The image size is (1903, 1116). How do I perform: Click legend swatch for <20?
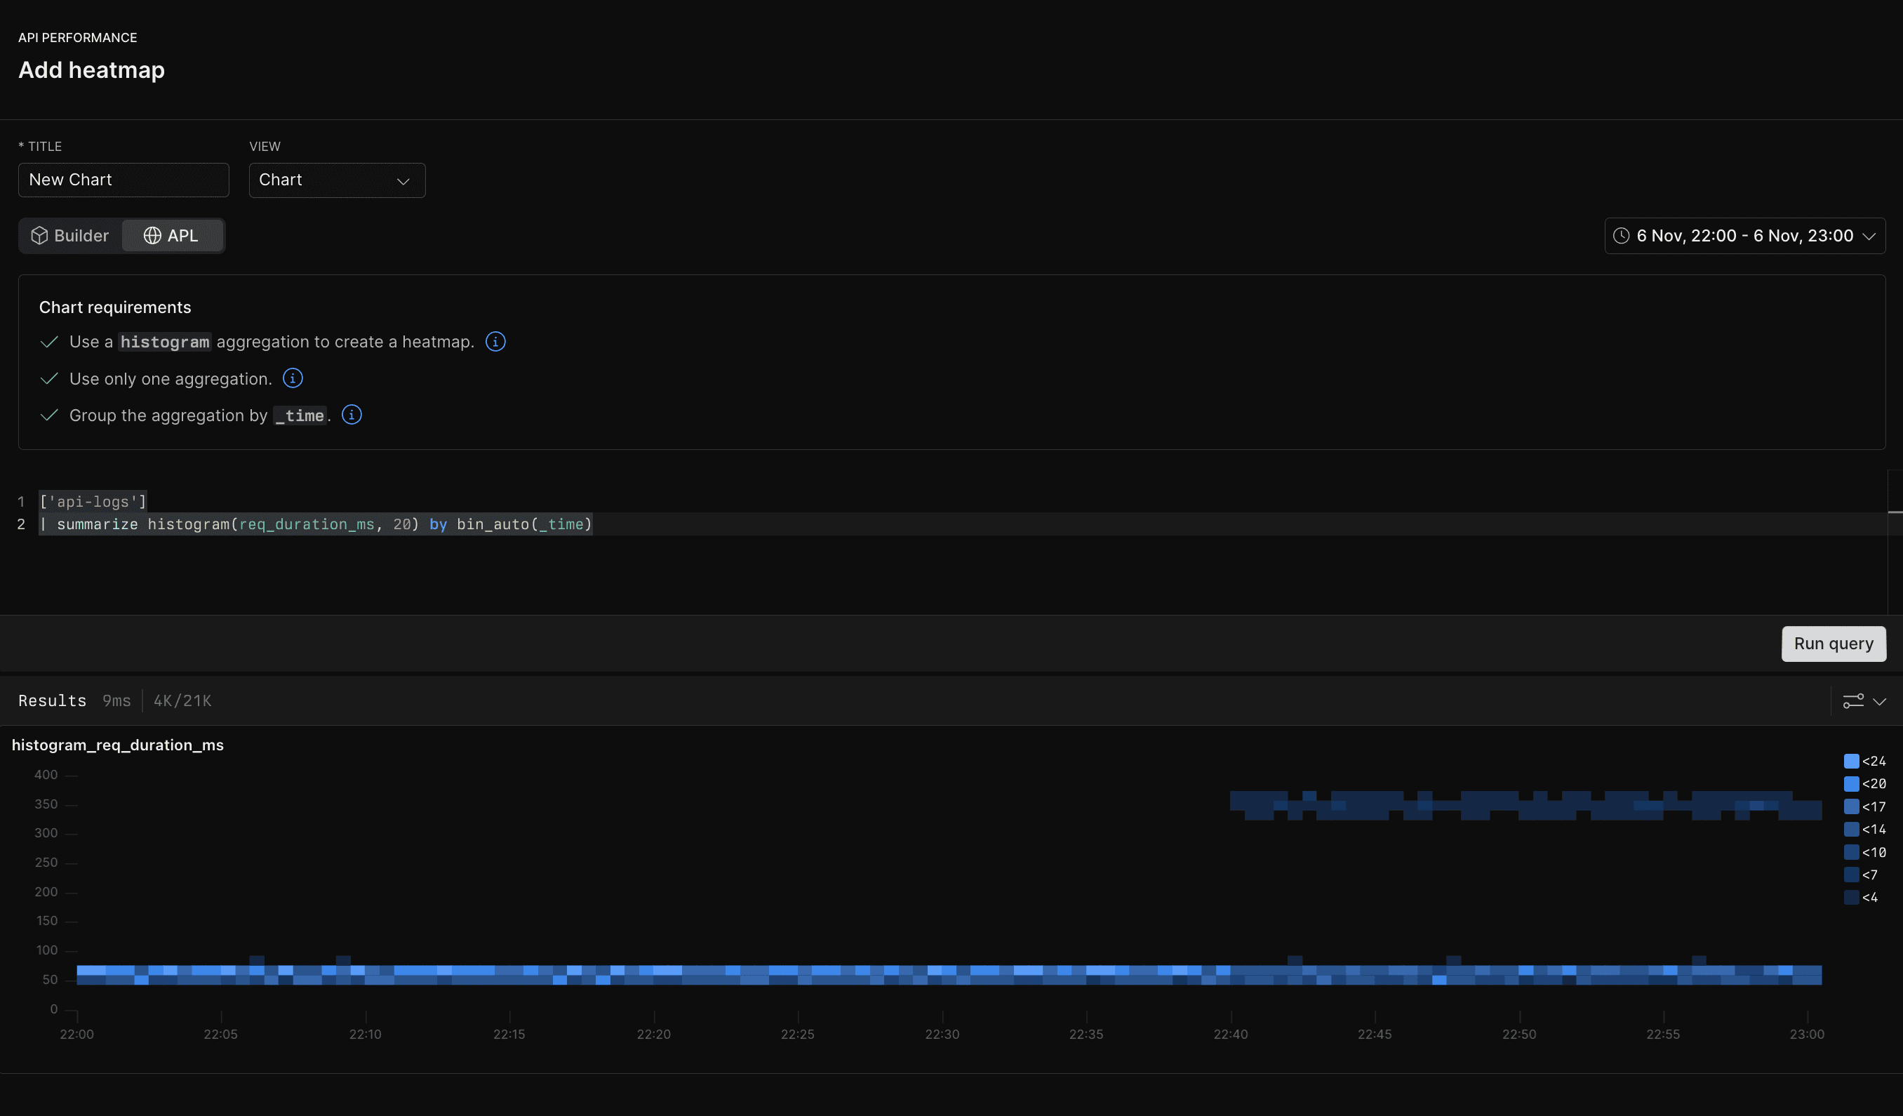point(1851,783)
